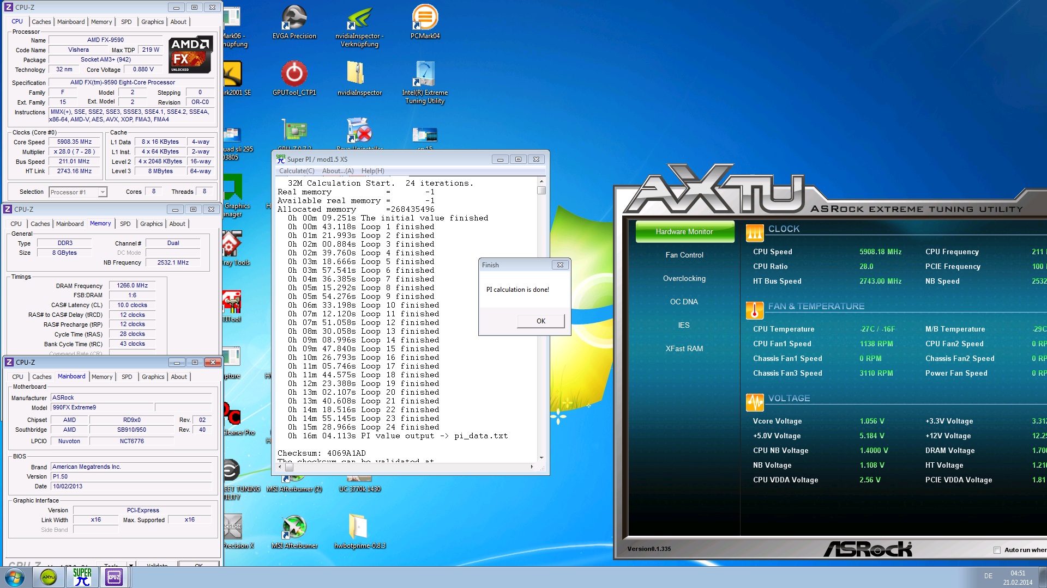The height and width of the screenshot is (588, 1047).
Task: Launch Intel Extreme Tuning Utility icon
Action: [425, 82]
